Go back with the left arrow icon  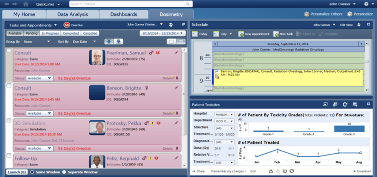click(x=6, y=4)
